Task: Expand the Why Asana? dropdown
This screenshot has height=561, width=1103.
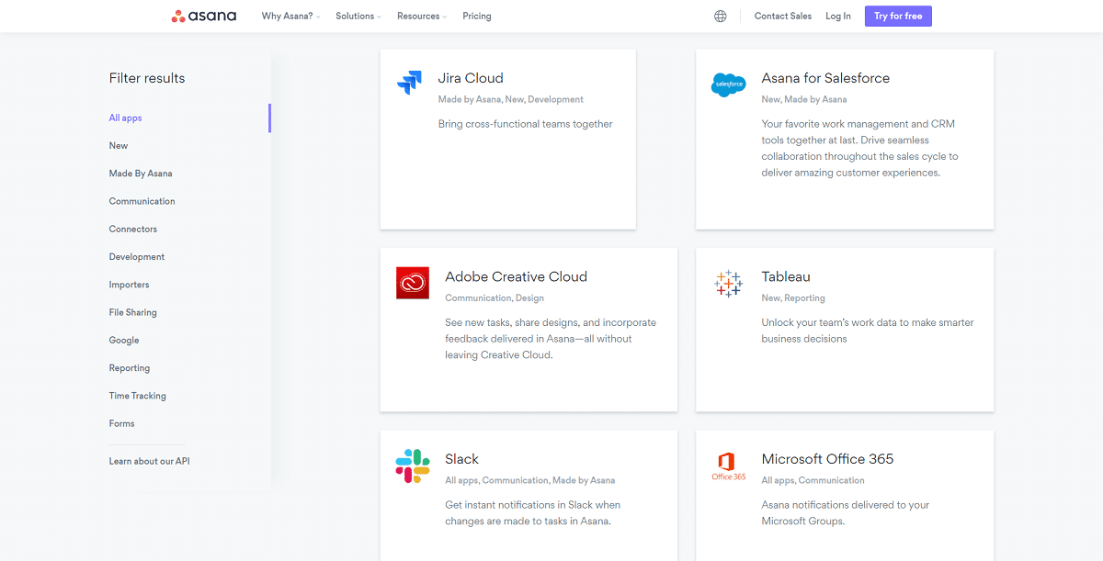Action: tap(289, 16)
